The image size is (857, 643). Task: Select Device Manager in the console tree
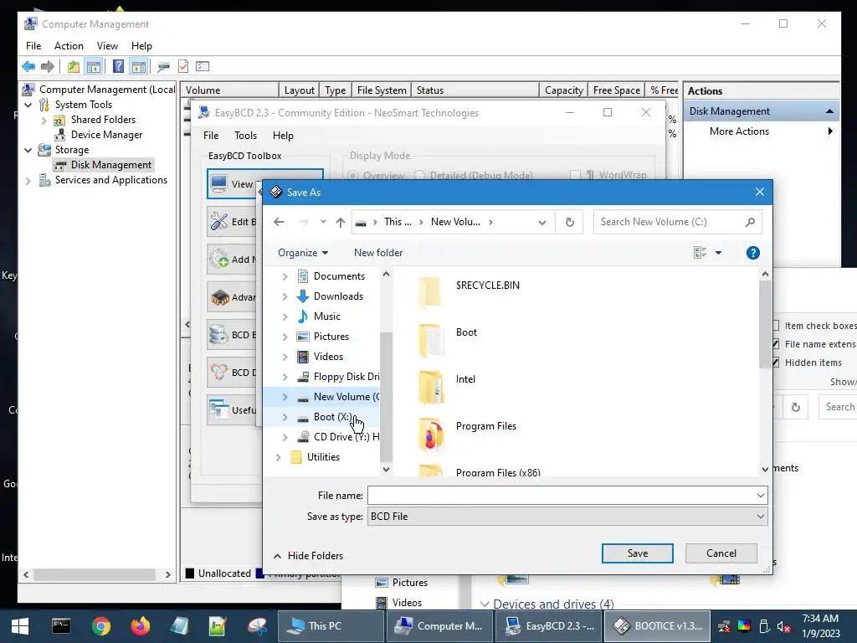click(x=106, y=135)
